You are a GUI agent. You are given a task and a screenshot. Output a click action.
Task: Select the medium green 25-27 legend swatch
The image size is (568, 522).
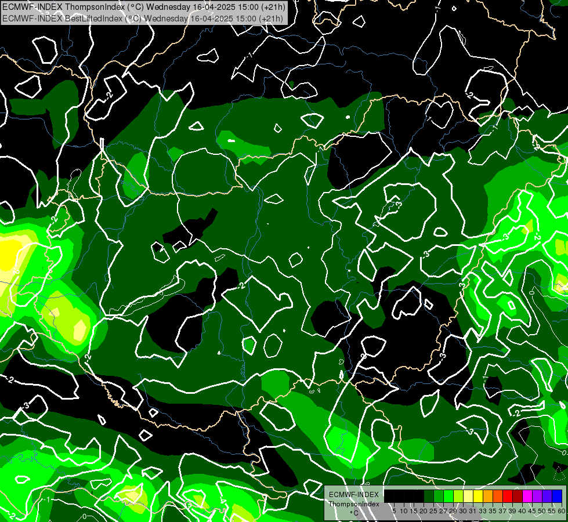point(439,496)
